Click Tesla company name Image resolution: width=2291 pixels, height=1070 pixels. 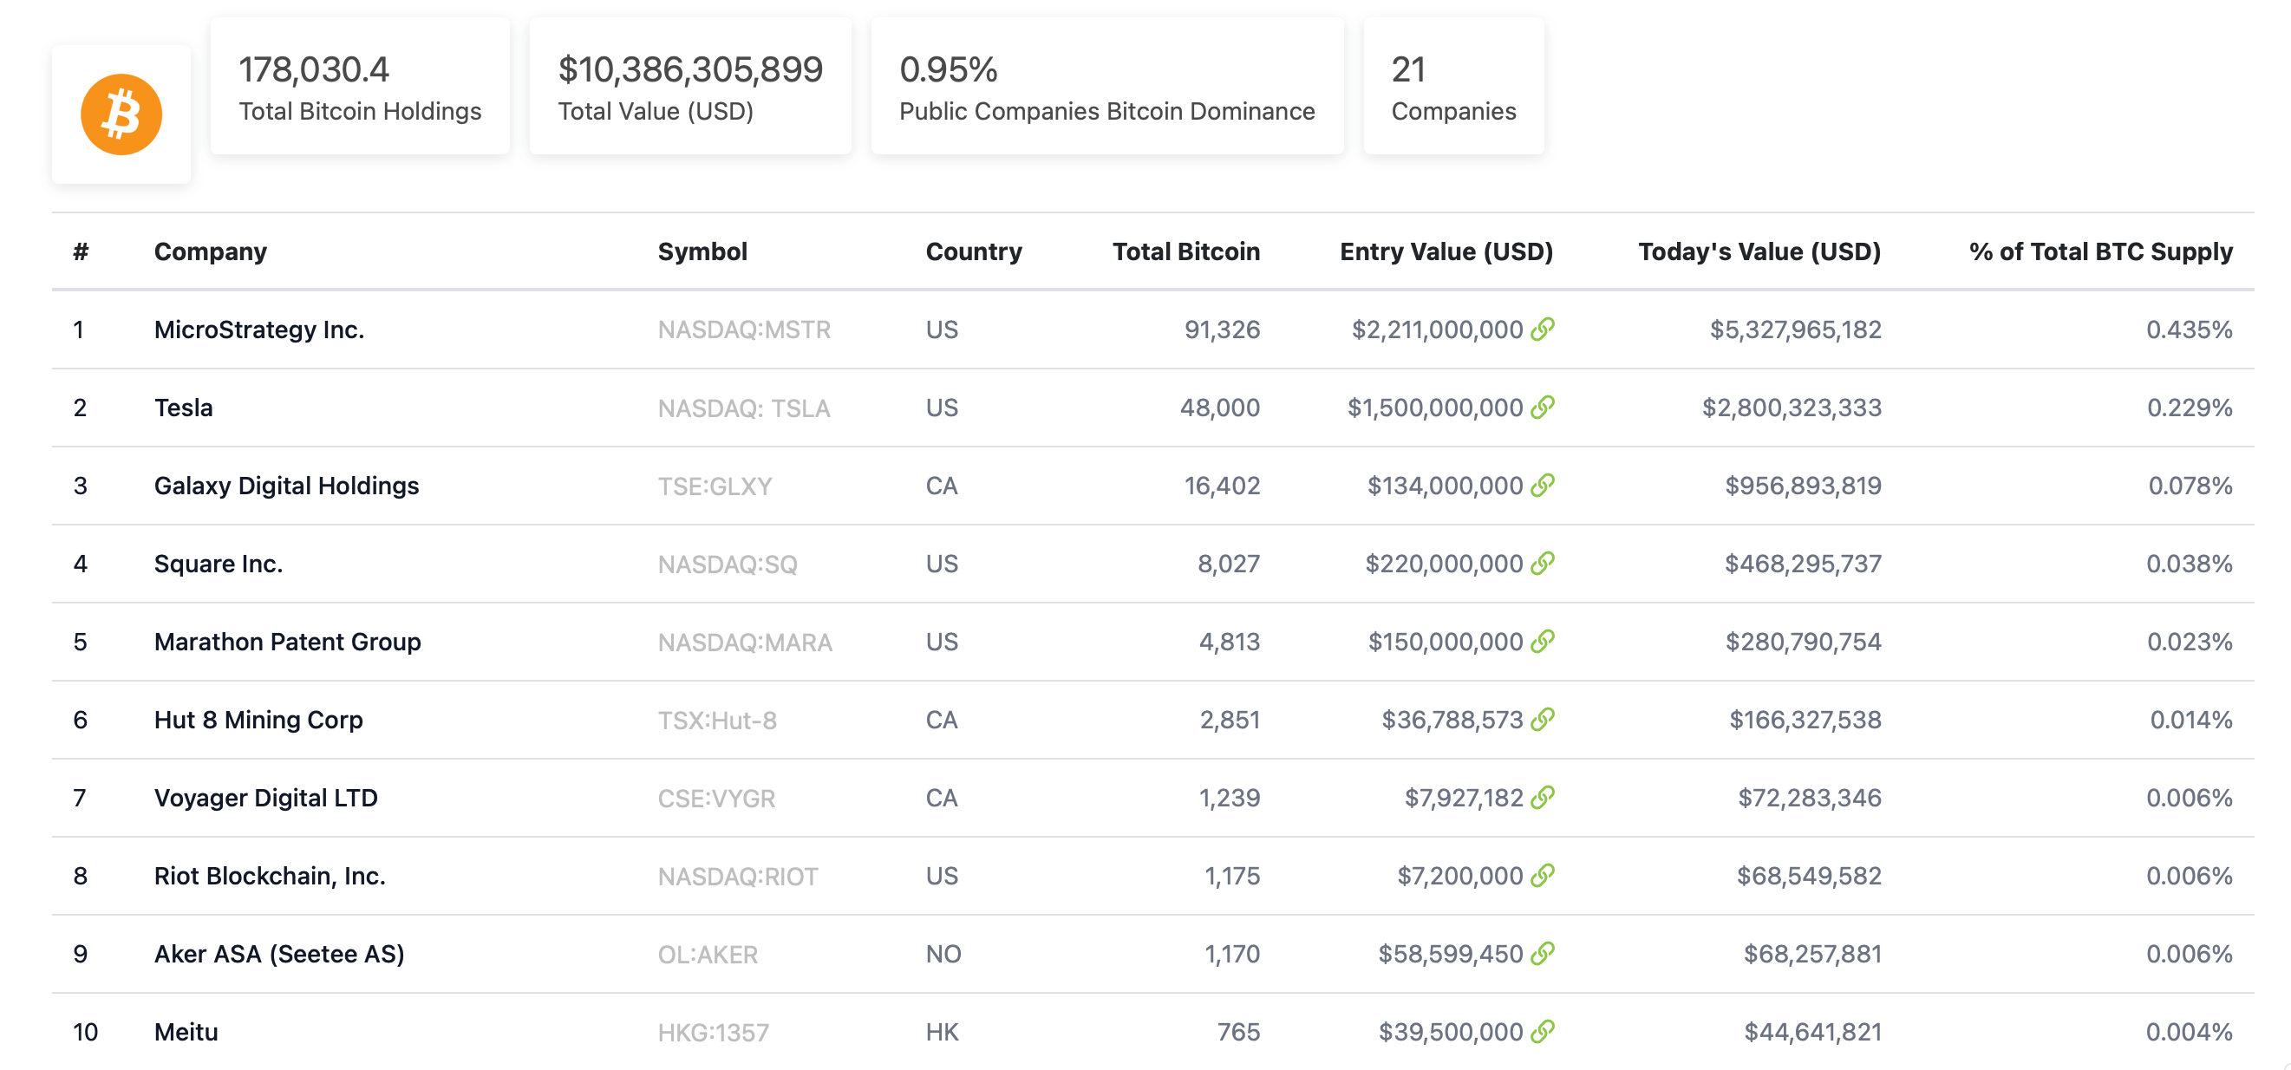point(183,408)
